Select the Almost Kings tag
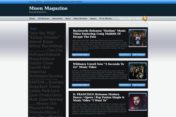This screenshot has height=117, width=176. [41, 42]
